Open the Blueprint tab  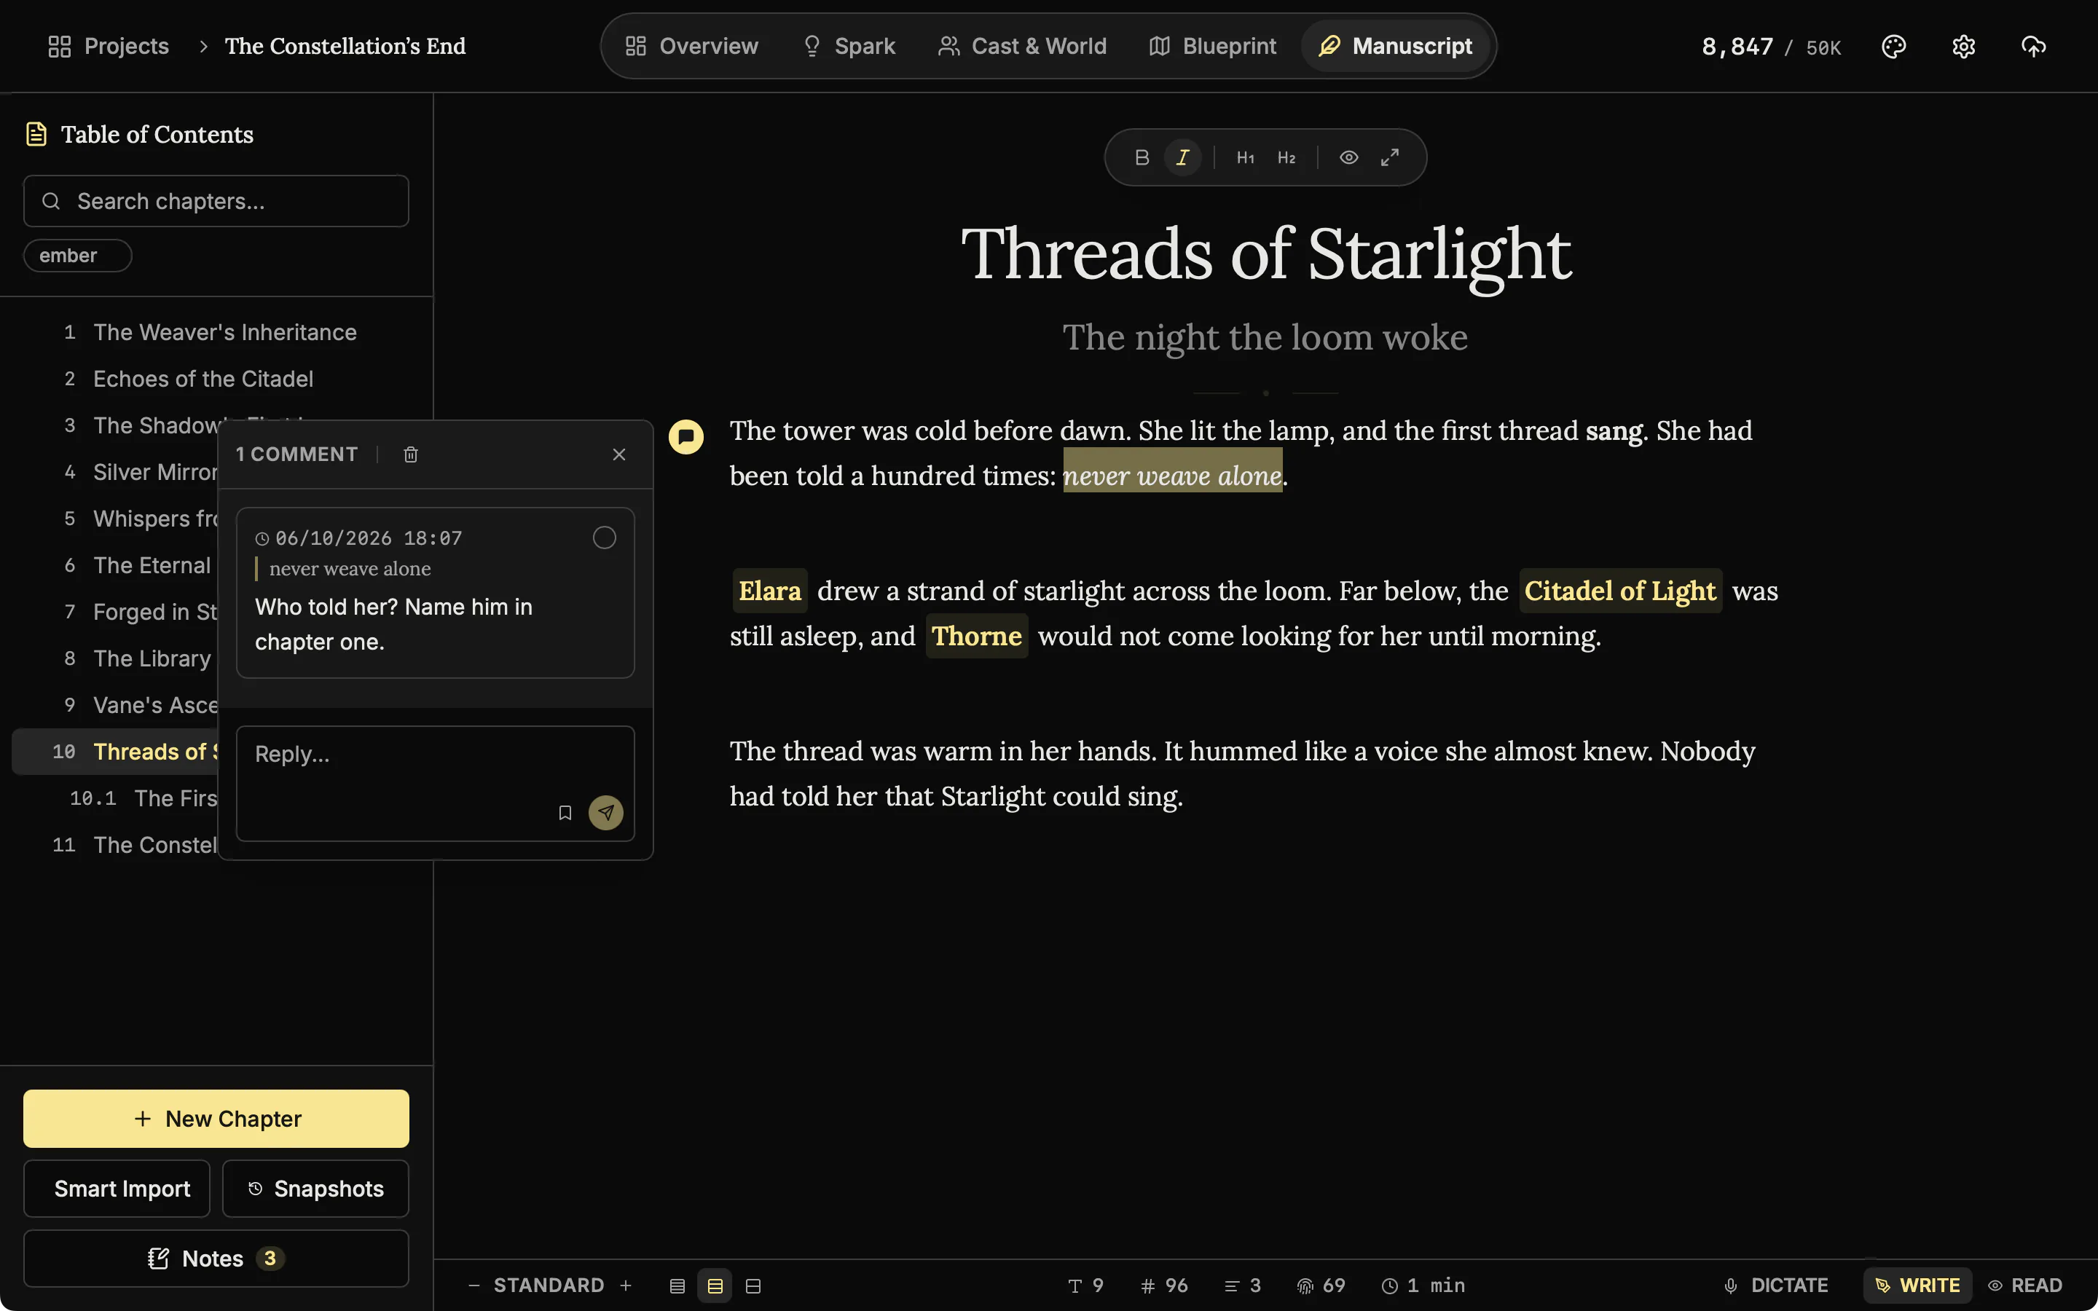tap(1212, 46)
